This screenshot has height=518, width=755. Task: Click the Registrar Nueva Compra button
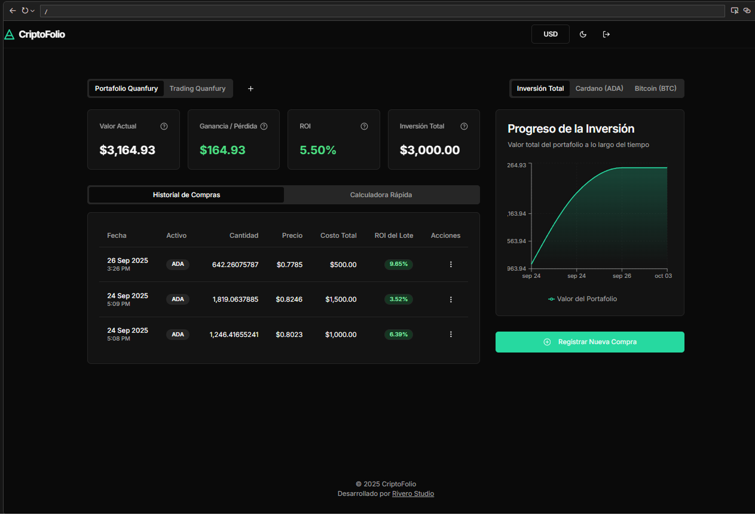click(589, 342)
